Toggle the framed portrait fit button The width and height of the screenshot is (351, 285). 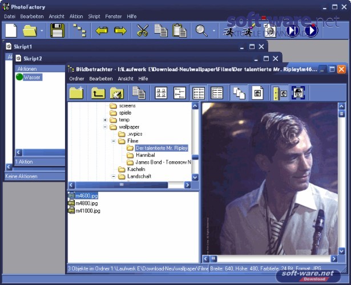coord(298,93)
